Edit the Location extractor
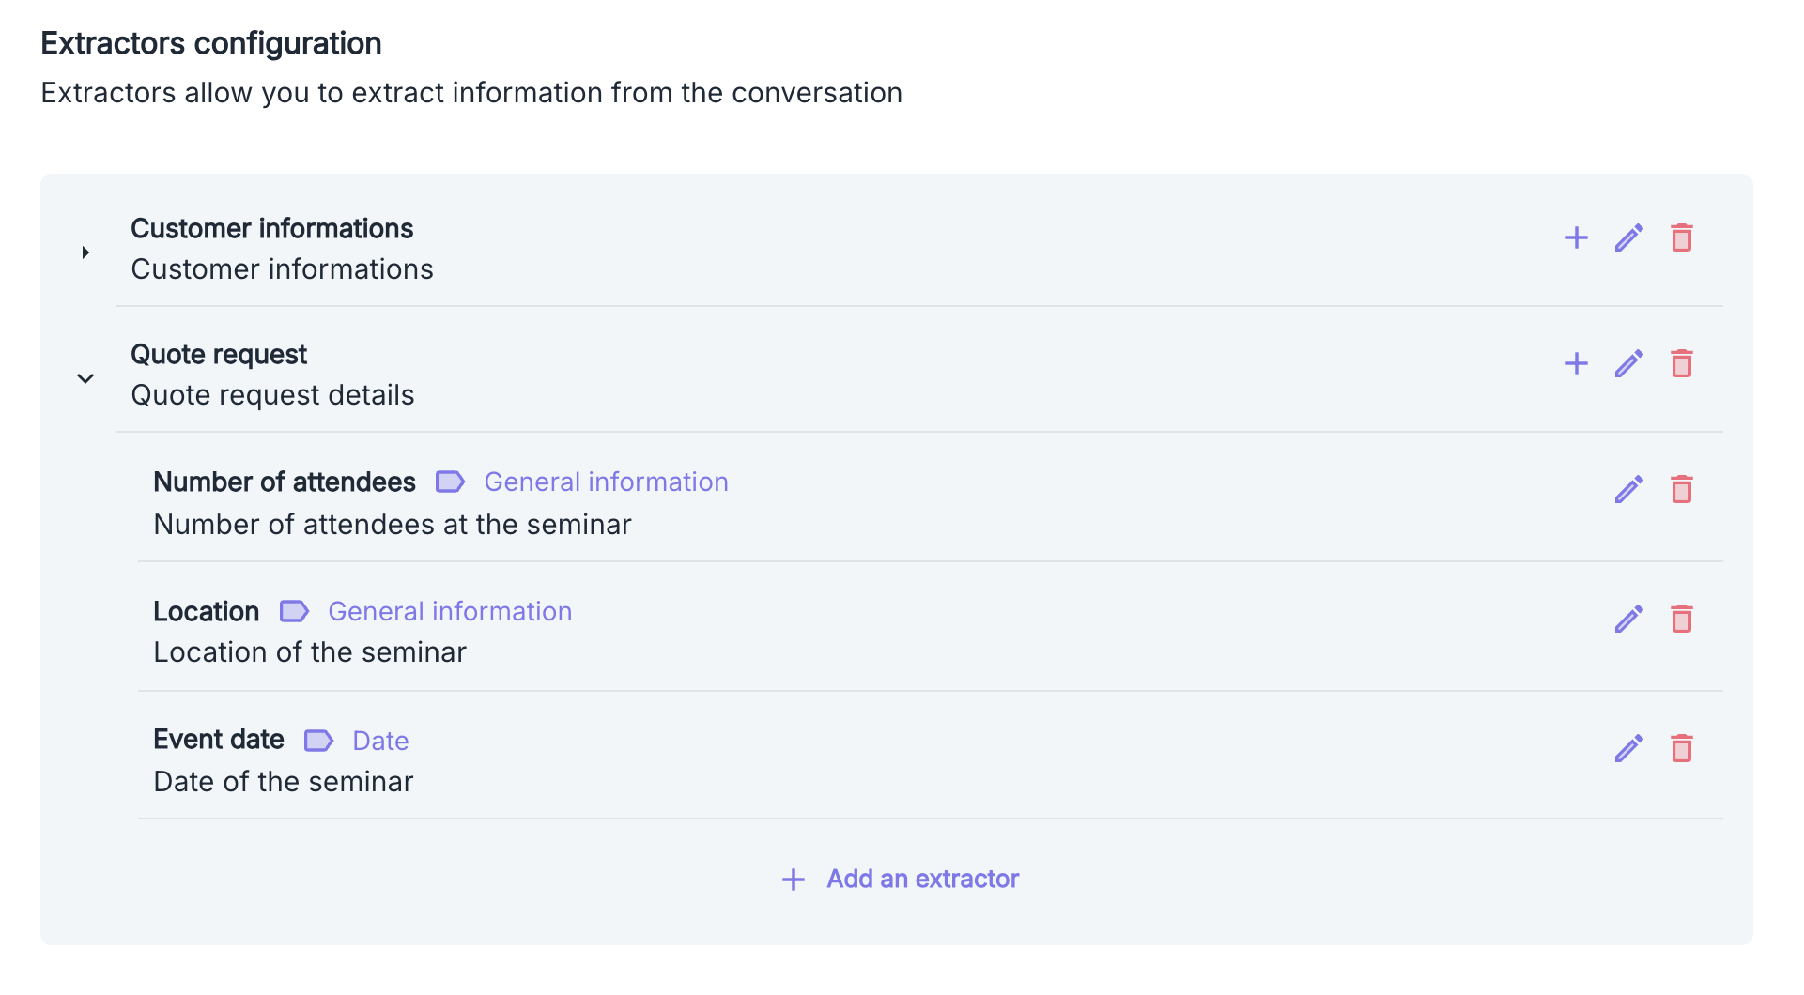1804x995 pixels. (x=1628, y=619)
